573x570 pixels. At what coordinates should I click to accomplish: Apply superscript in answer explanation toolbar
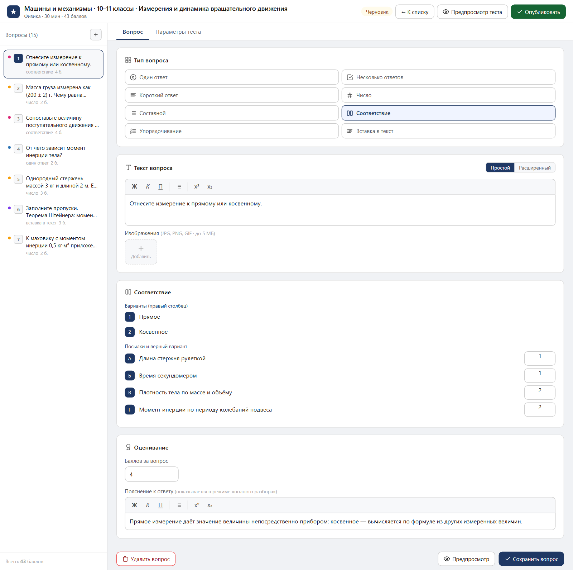(197, 505)
